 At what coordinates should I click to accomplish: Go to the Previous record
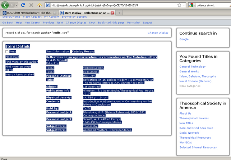click(x=48, y=23)
